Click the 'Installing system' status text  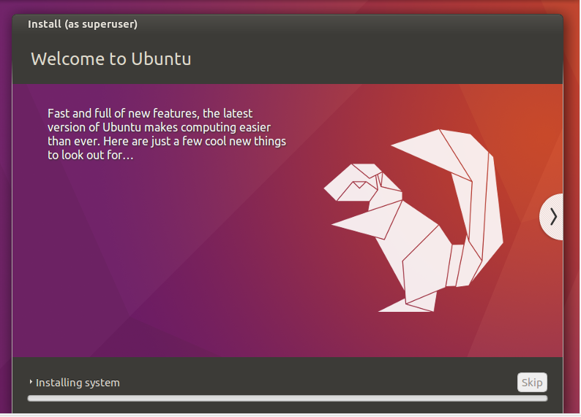click(x=78, y=383)
